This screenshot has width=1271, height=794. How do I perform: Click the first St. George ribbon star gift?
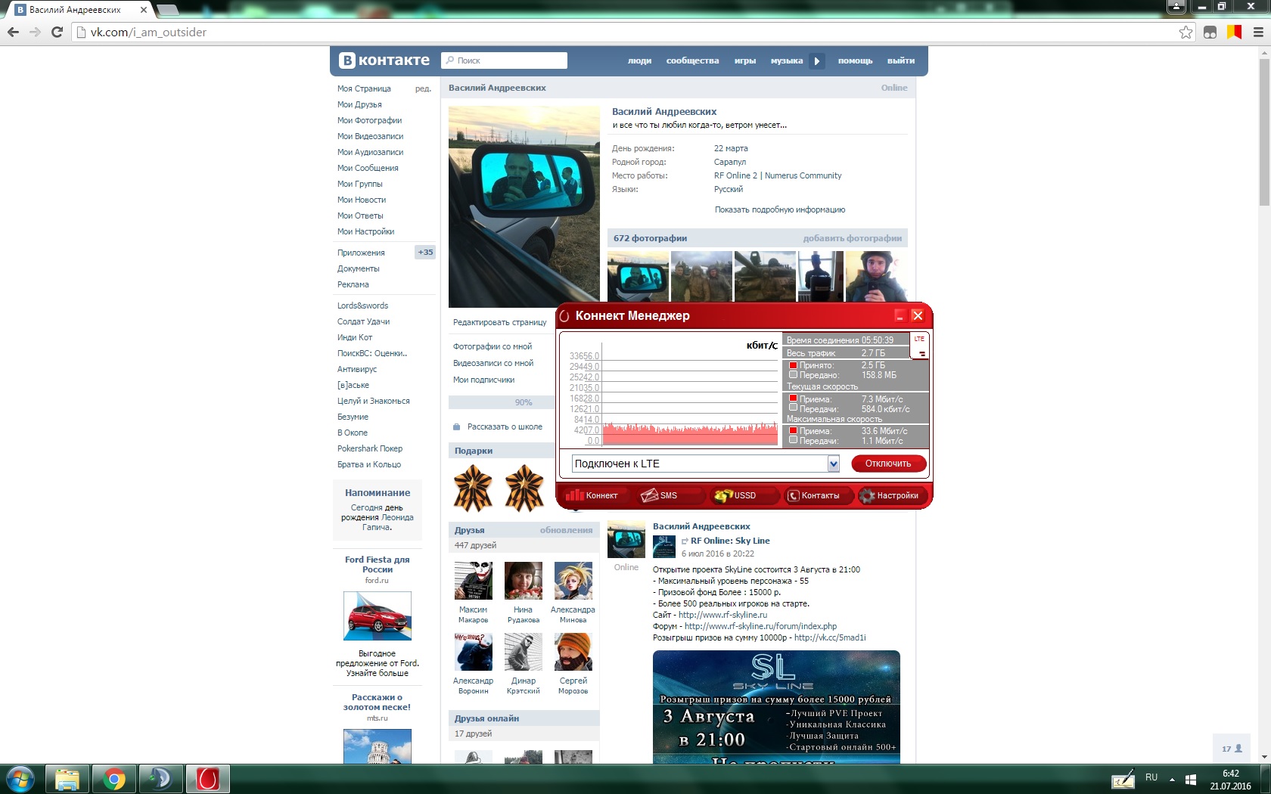point(473,488)
